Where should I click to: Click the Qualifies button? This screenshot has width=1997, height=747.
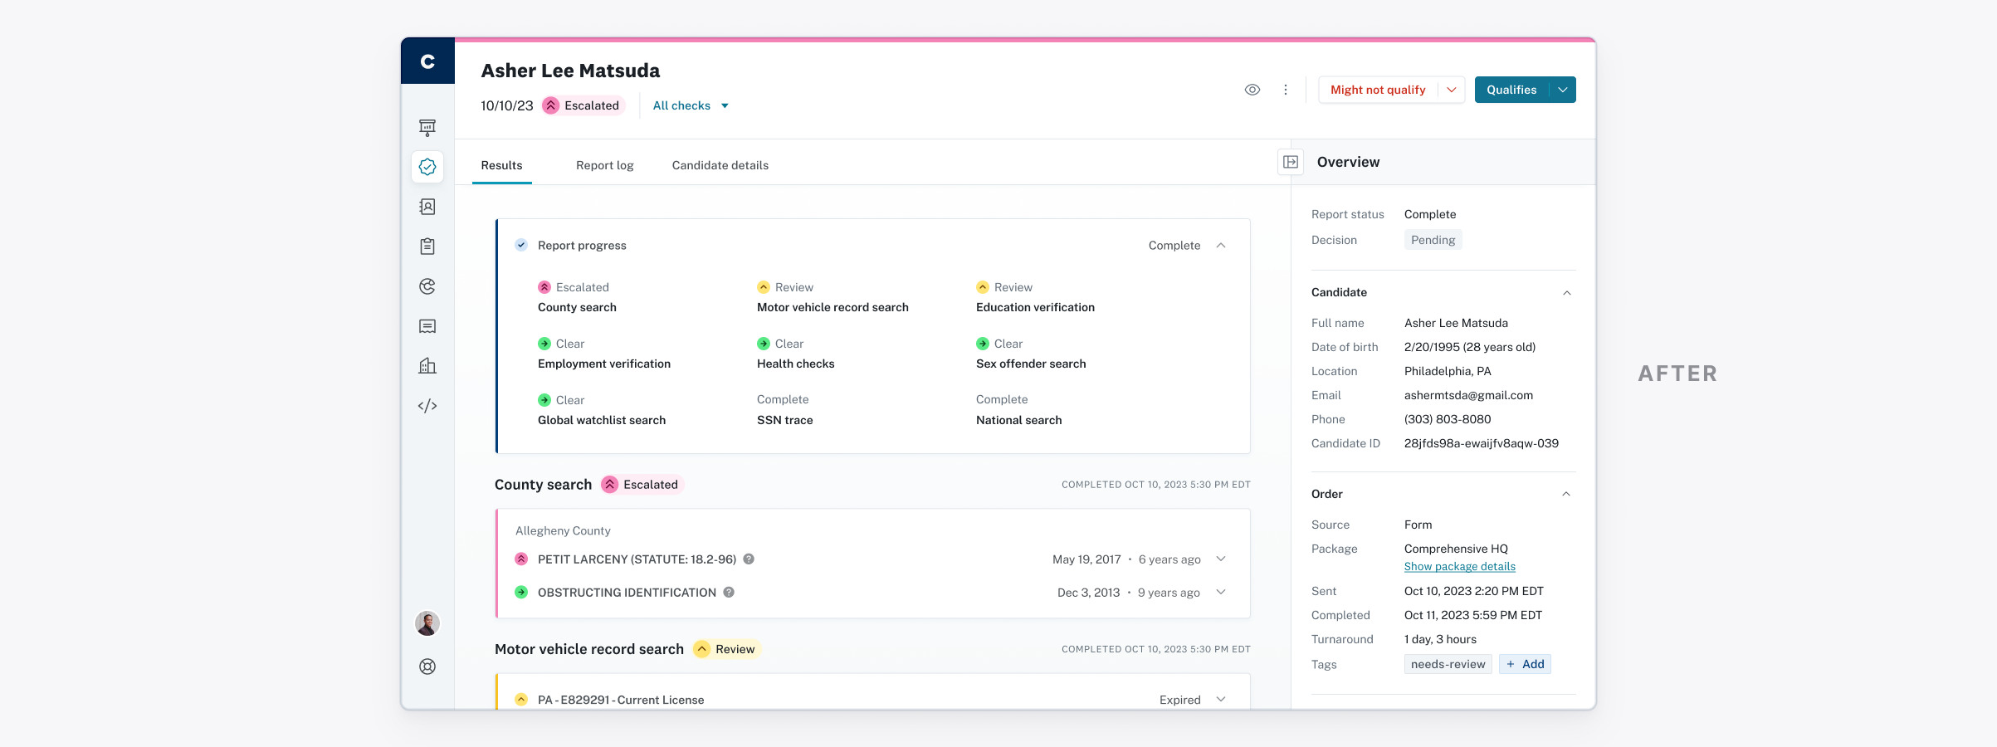click(x=1511, y=90)
